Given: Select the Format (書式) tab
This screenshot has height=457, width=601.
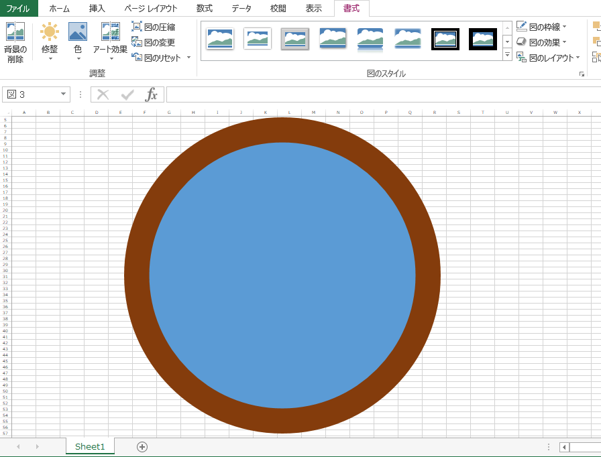Looking at the screenshot, I should click(351, 9).
